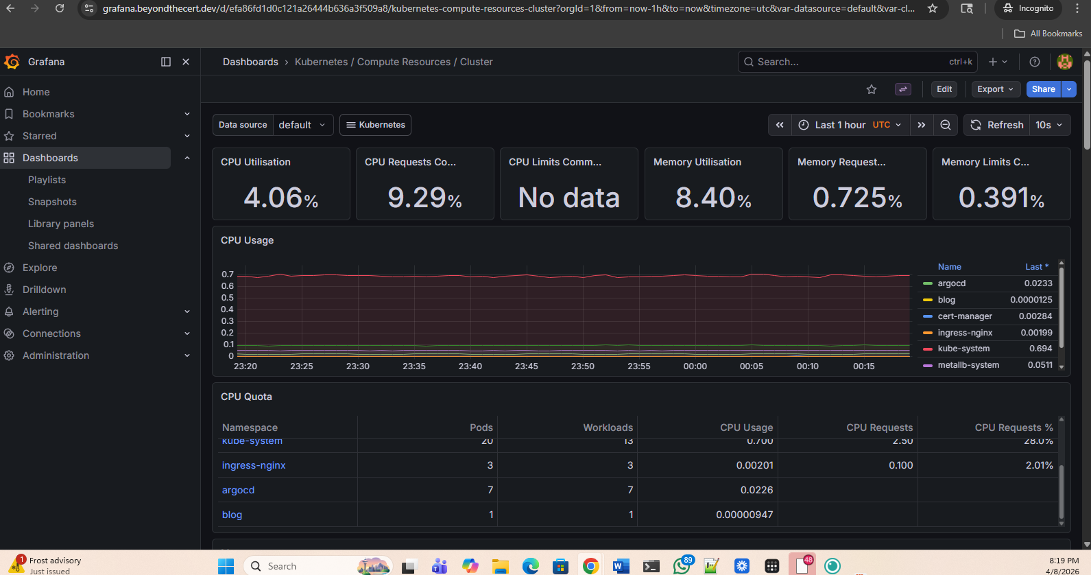Sort legend by Name column
The height and width of the screenshot is (575, 1091).
(x=950, y=267)
